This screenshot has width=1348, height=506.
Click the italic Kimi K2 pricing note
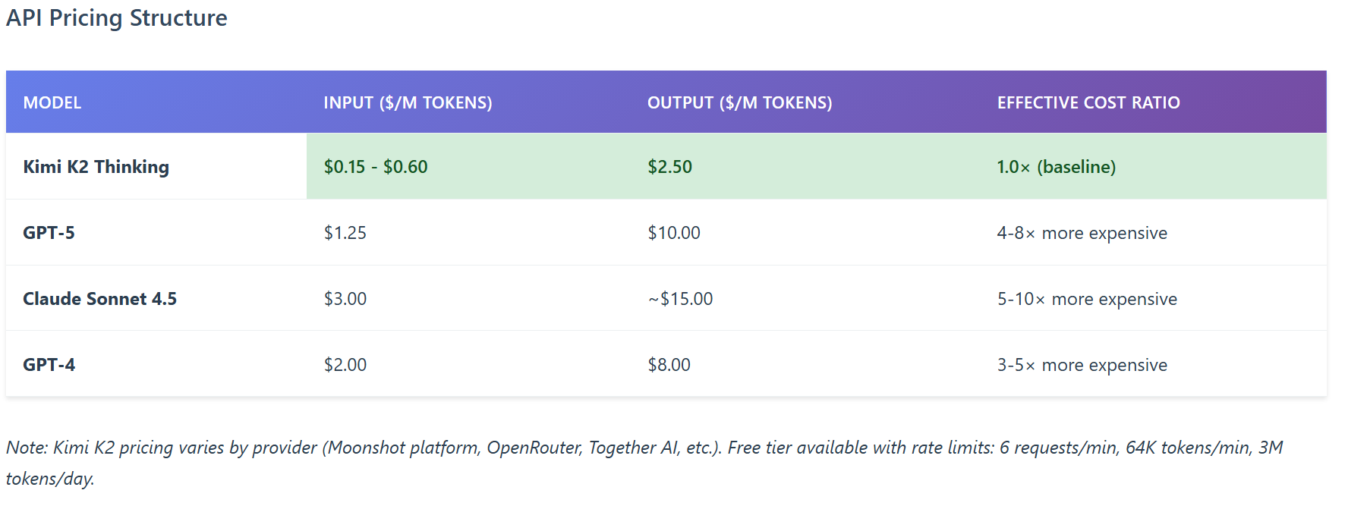click(x=644, y=448)
